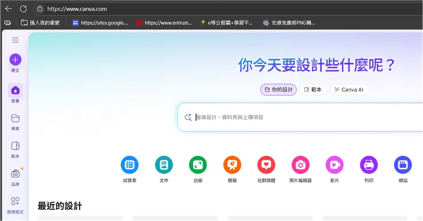Open the 列印 category
The width and height of the screenshot is (423, 221).
pos(369,170)
